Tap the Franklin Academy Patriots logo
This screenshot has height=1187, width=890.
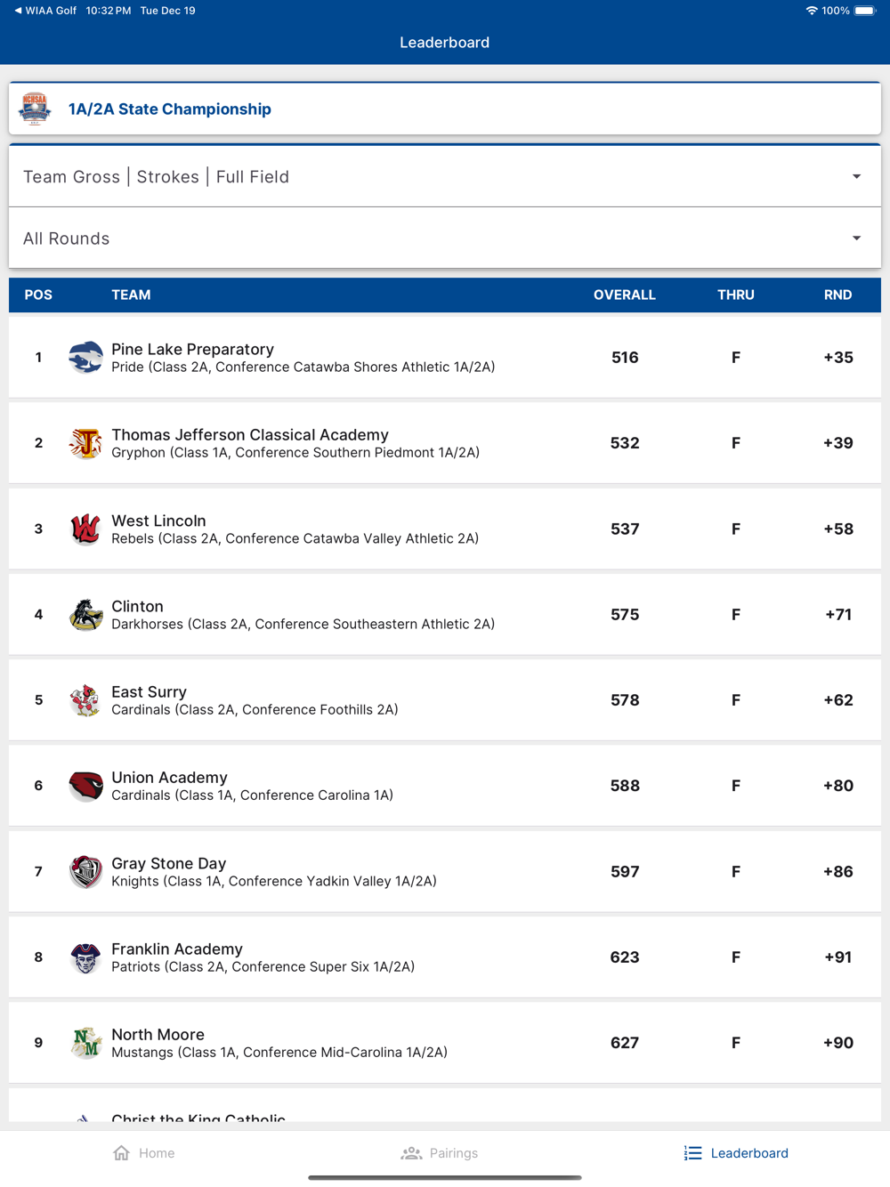click(x=85, y=957)
